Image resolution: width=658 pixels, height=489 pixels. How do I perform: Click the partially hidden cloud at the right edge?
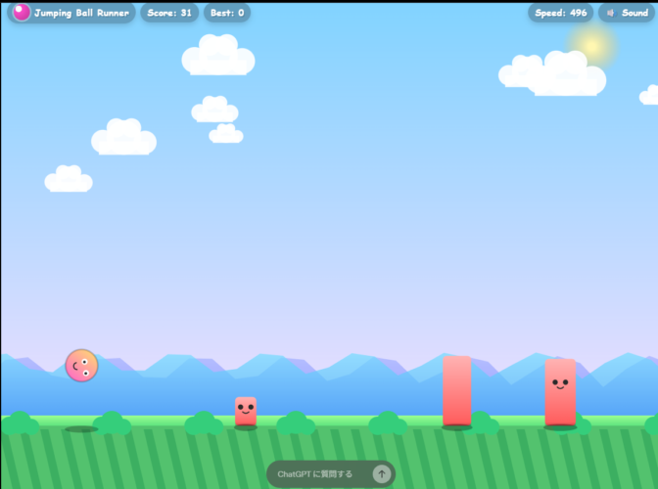point(650,95)
